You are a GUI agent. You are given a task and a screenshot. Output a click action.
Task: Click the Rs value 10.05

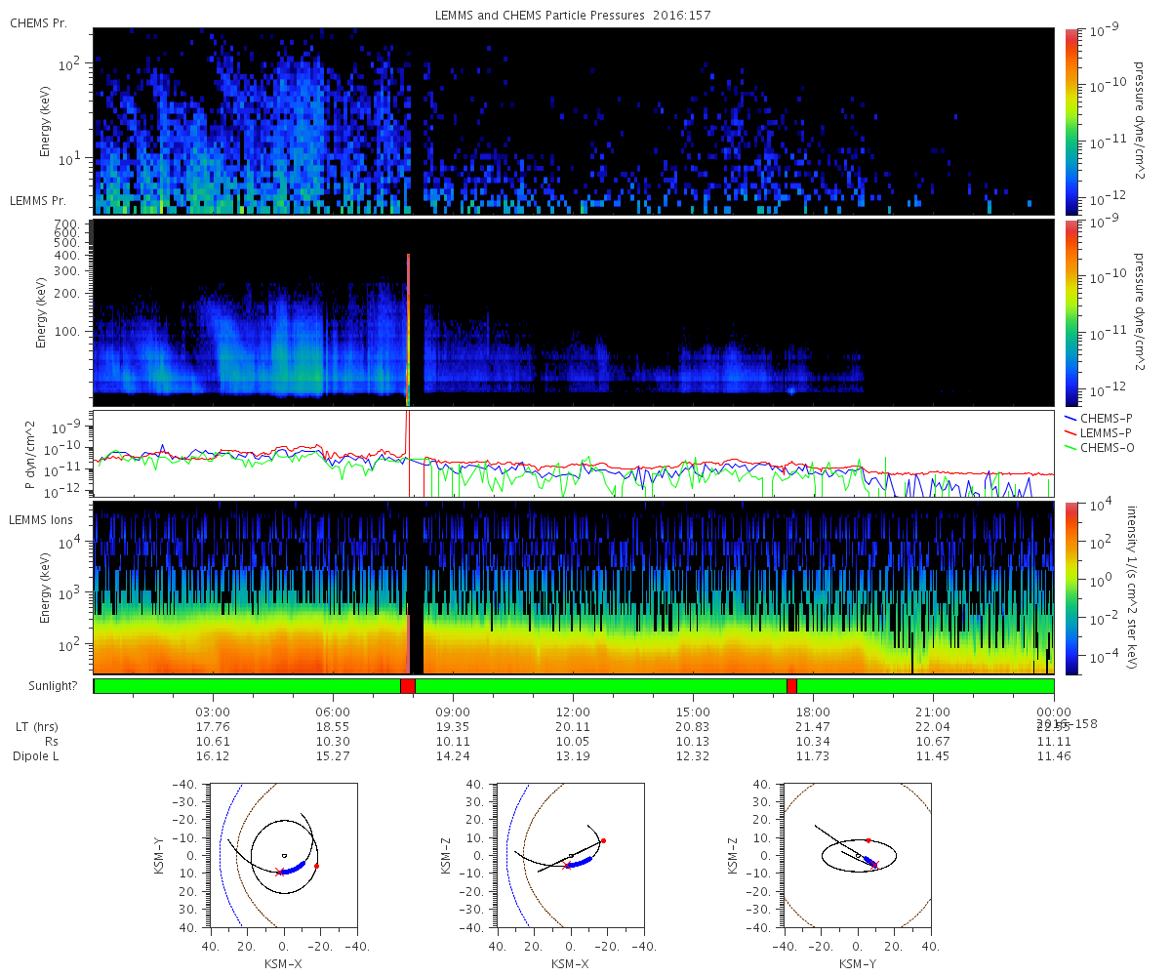tap(573, 742)
